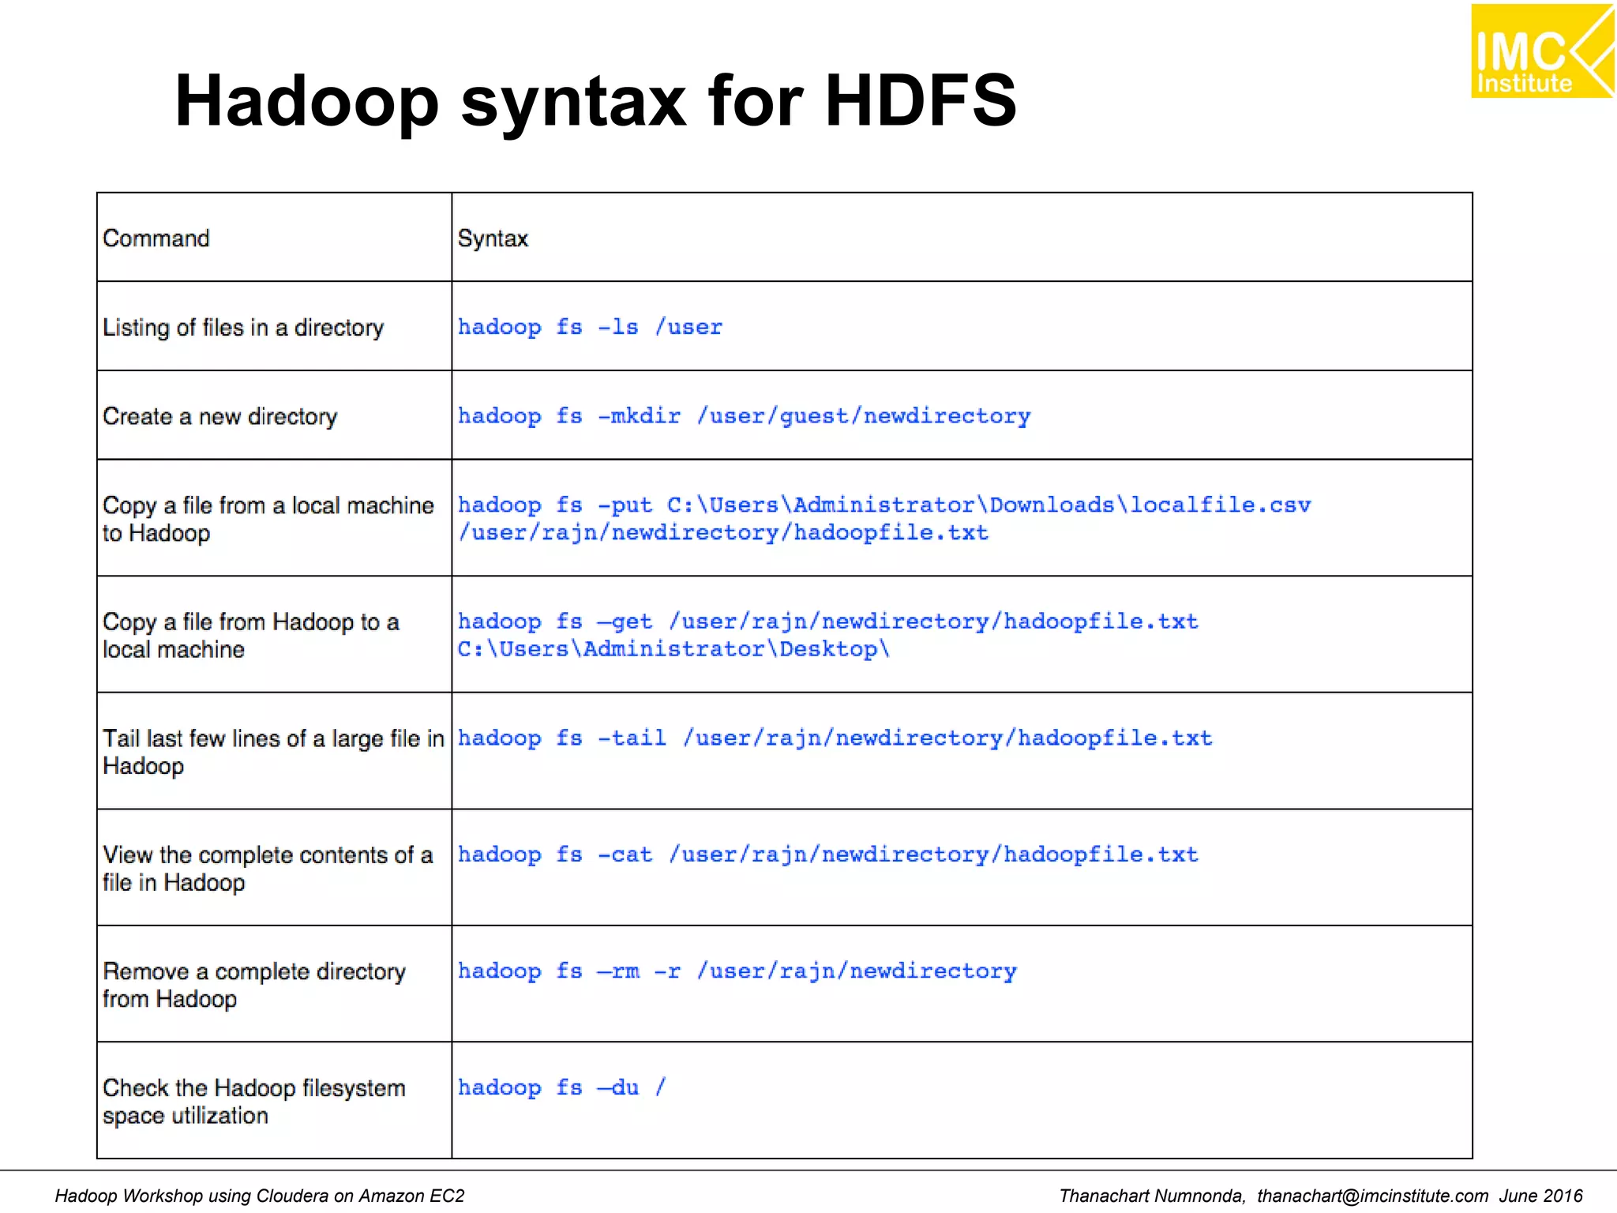Viewport: 1617px width, 1213px height.
Task: Click the 'hadoop fs -mkdir' command text
Action: 744,416
